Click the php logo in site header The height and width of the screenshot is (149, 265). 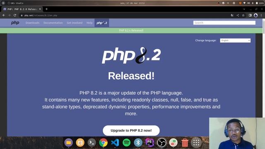click(x=15, y=23)
